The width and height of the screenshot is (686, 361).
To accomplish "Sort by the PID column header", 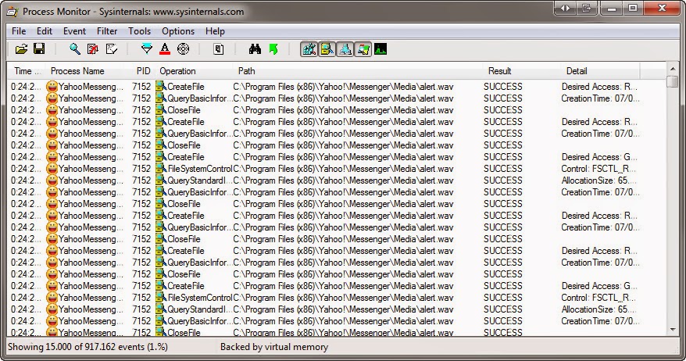I will pyautogui.click(x=141, y=71).
